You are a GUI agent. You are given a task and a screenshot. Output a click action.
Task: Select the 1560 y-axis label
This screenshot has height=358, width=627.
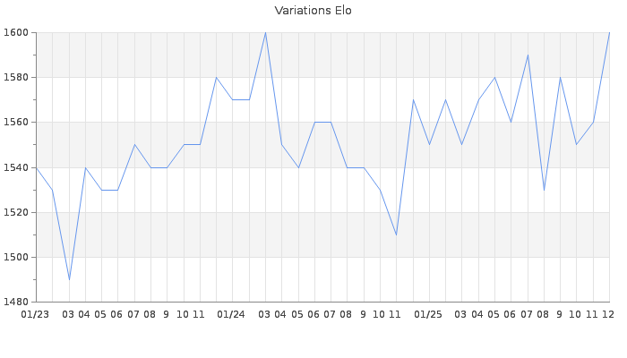coord(17,122)
